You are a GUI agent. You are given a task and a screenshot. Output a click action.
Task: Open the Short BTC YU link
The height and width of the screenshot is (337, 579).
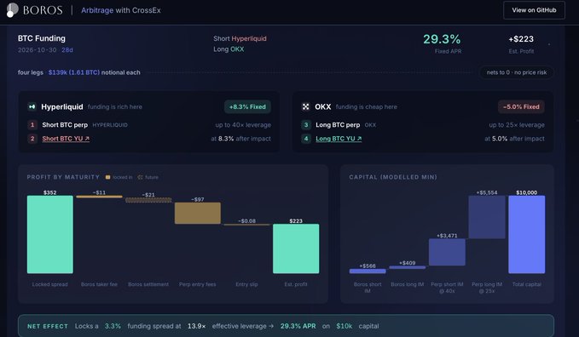66,139
